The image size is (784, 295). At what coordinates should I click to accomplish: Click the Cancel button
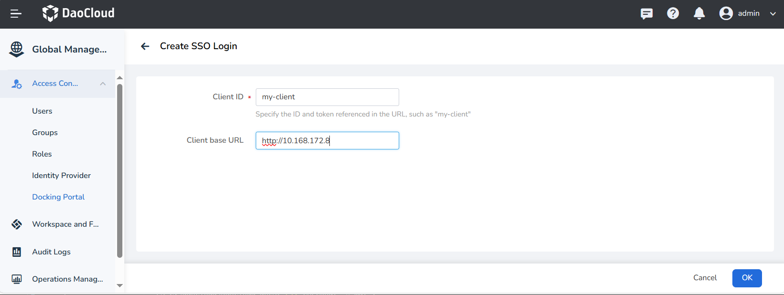[x=705, y=278]
